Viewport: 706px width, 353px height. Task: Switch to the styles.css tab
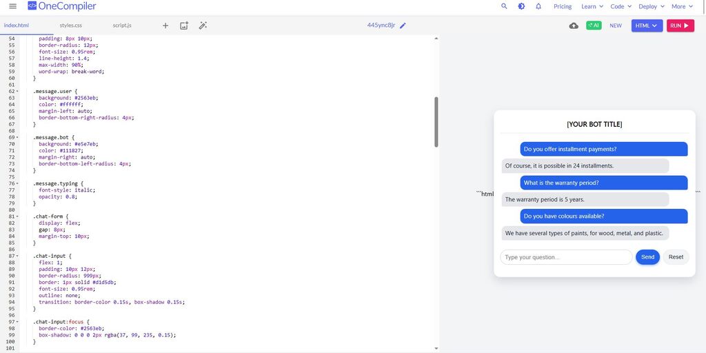tap(70, 26)
